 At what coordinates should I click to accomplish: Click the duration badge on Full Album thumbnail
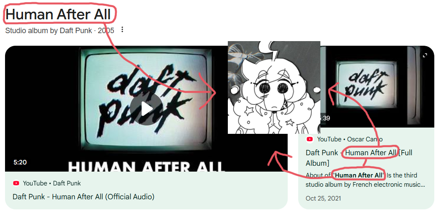325,118
